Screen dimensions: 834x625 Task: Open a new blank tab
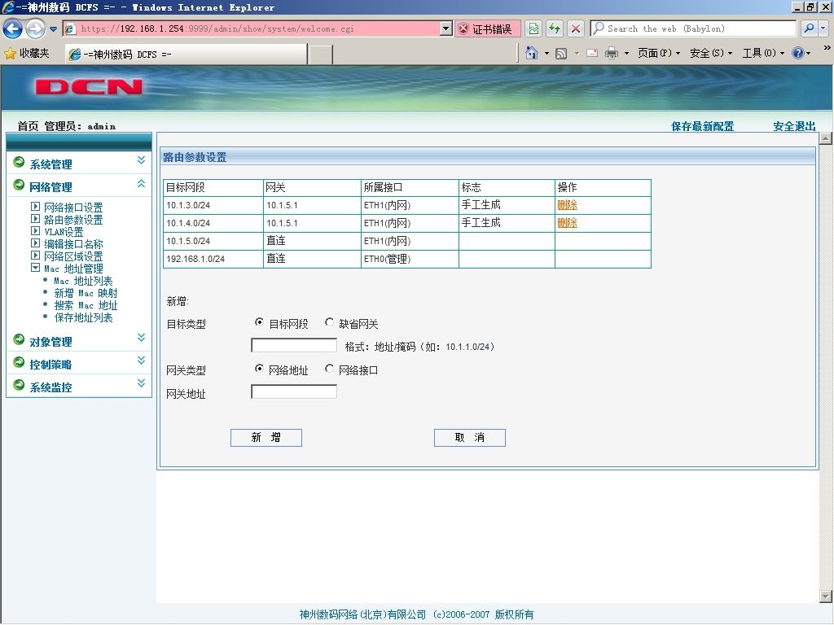(321, 55)
